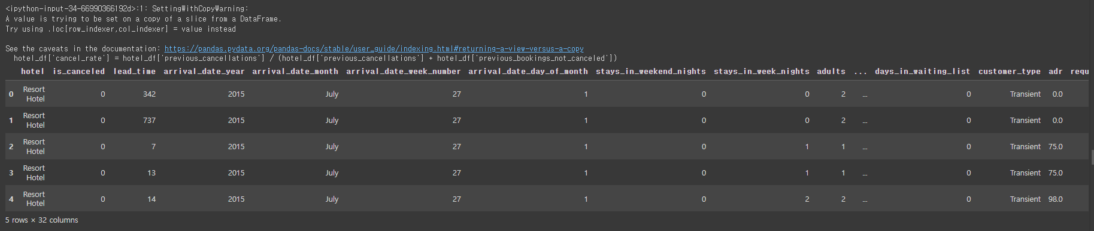Select 'July' cell in row 1

[x=332, y=120]
